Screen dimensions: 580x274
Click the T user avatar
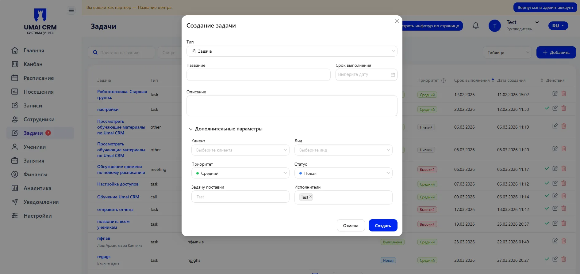[x=494, y=26]
